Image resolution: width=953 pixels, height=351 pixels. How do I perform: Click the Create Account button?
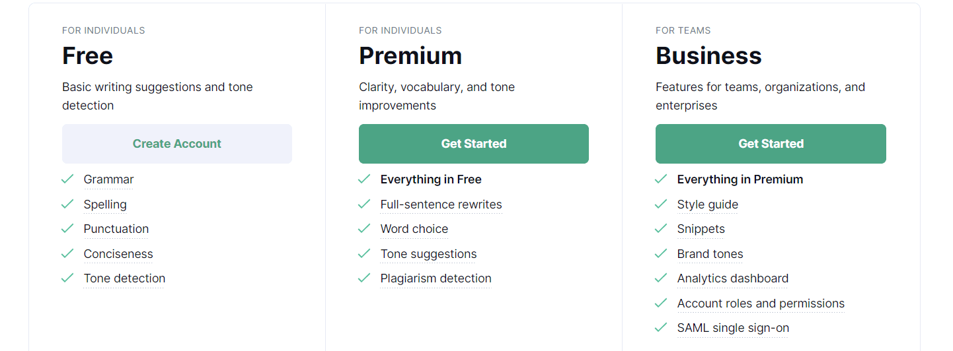(176, 144)
